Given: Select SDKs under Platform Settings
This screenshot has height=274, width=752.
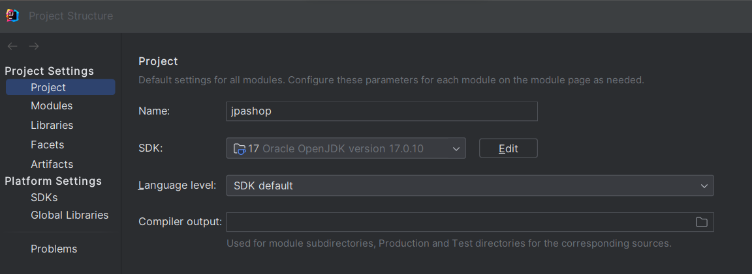Looking at the screenshot, I should point(44,197).
